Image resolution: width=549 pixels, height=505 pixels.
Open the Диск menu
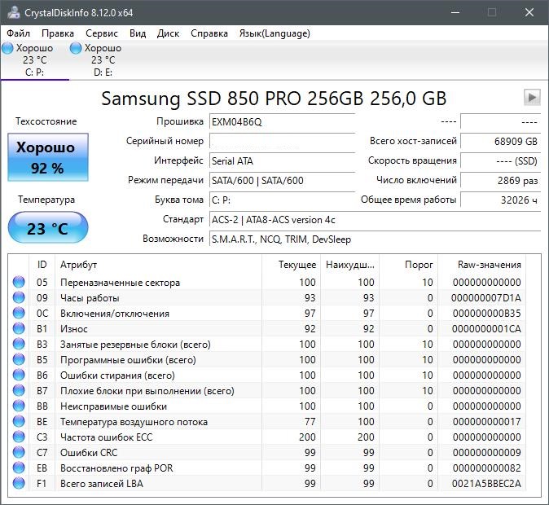[168, 33]
